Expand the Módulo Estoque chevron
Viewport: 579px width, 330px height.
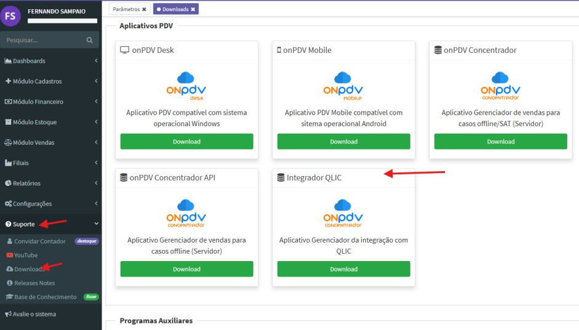tap(96, 122)
